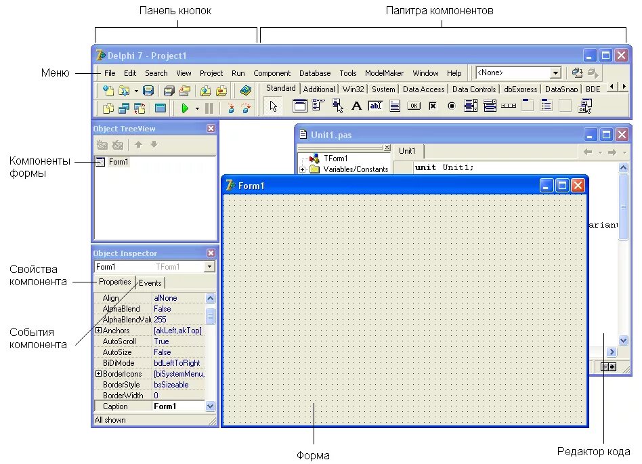Select the Button component (OK icon)
Viewport: 642px width, 464px height.
[414, 106]
